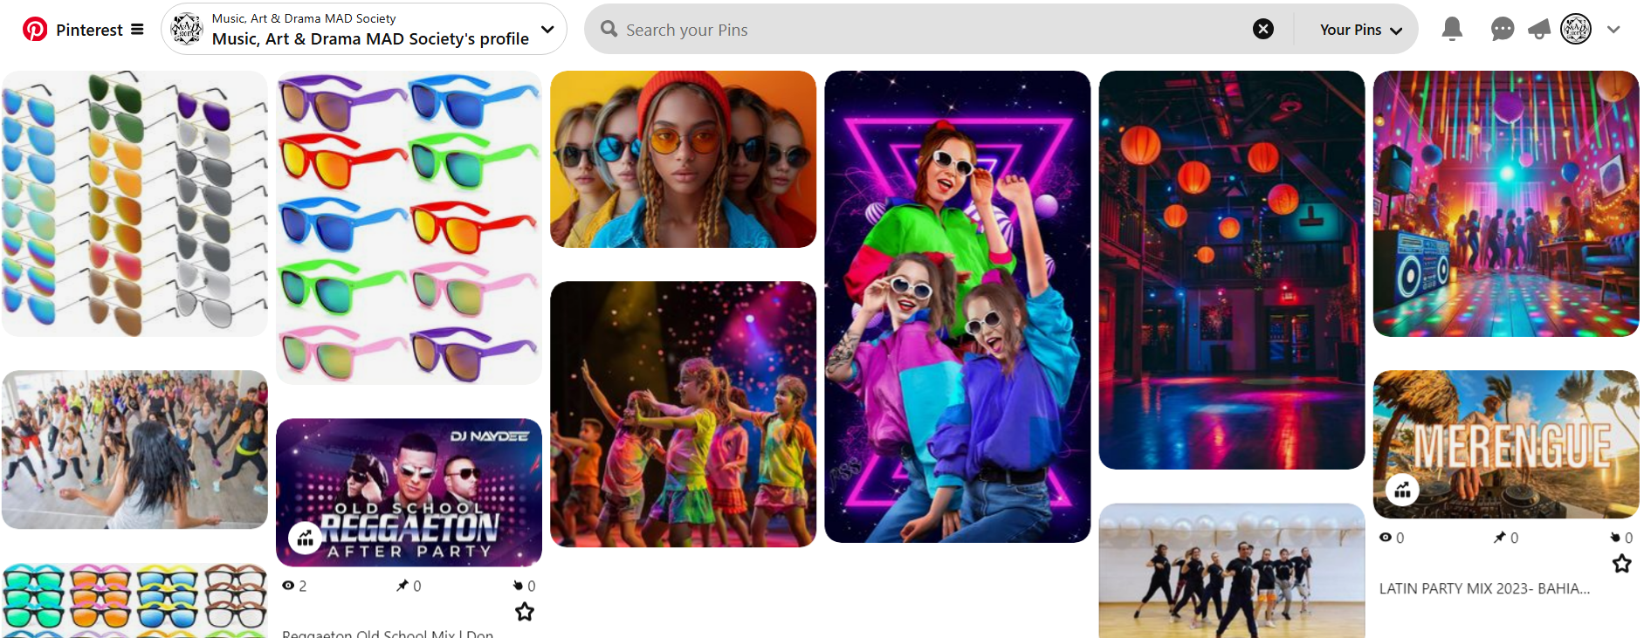The height and width of the screenshot is (638, 1644).
Task: Open messages chat bubble icon
Action: click(x=1502, y=30)
